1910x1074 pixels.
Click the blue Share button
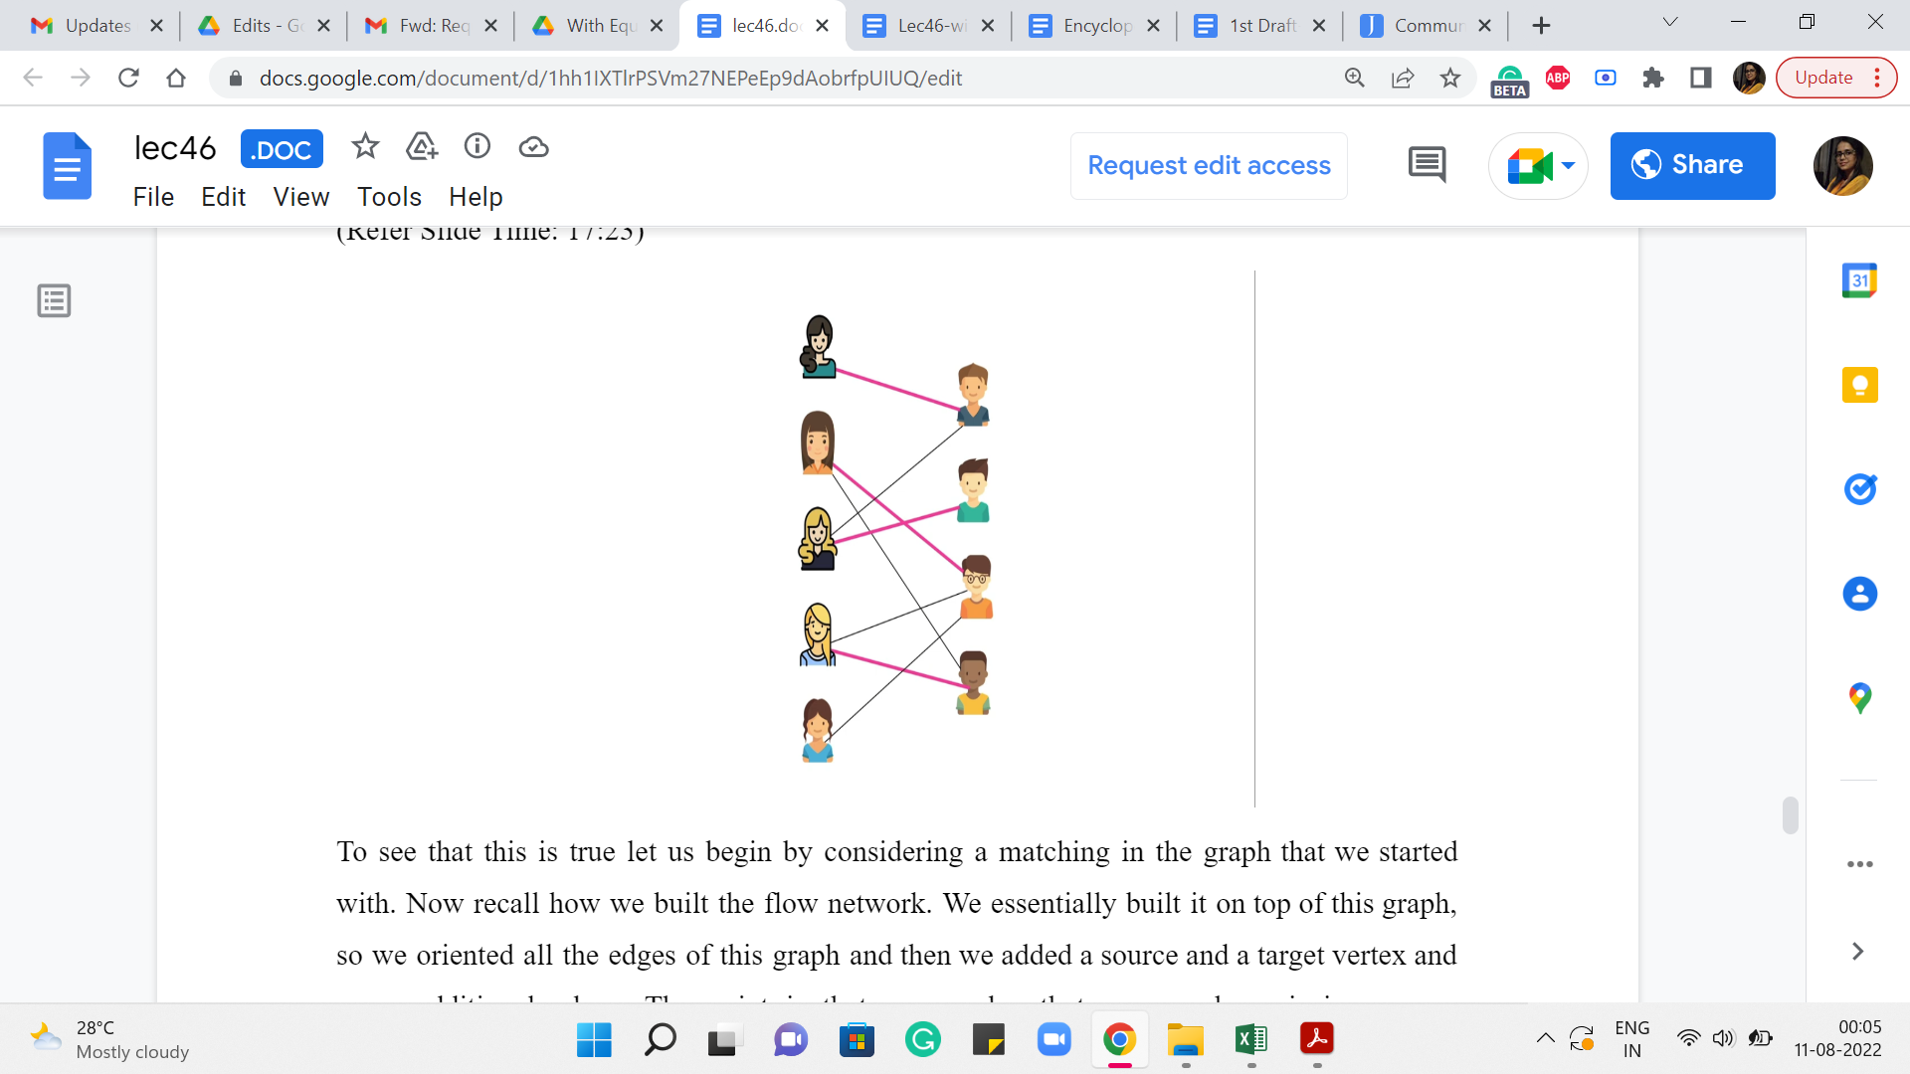[1692, 165]
